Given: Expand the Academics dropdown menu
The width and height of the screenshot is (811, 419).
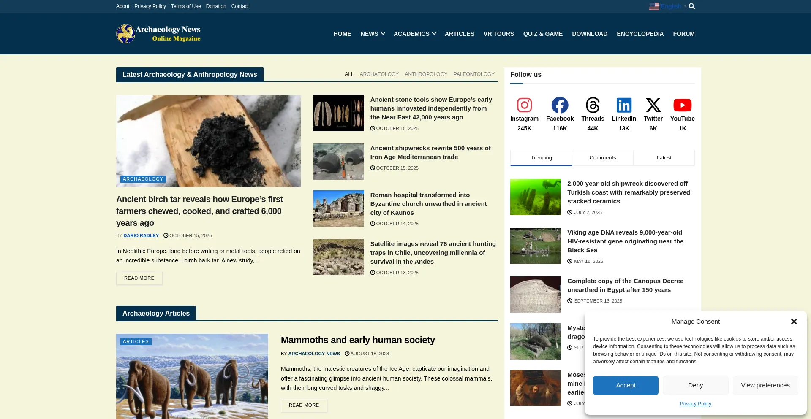Looking at the screenshot, I should pyautogui.click(x=414, y=34).
